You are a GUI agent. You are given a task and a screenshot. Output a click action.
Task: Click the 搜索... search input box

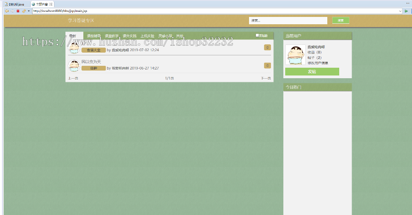pyautogui.click(x=288, y=21)
